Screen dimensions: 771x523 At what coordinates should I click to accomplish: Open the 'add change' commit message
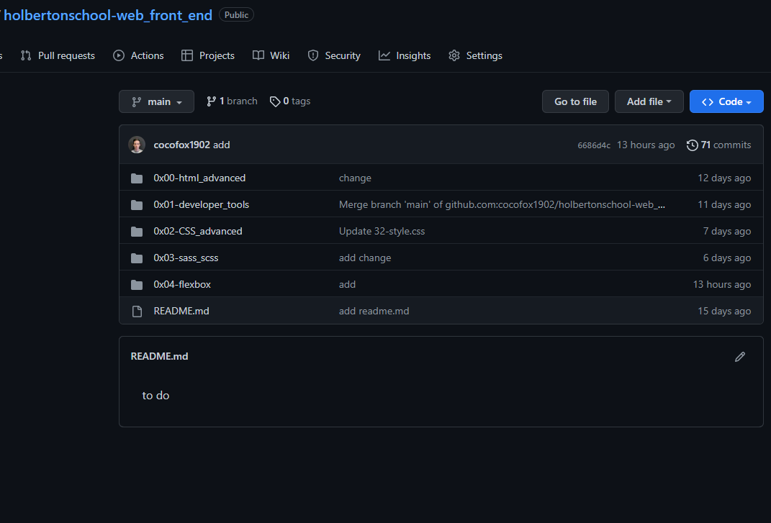pyautogui.click(x=365, y=258)
